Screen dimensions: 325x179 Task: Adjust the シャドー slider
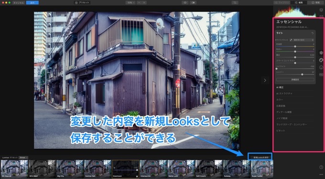[x=295, y=74]
